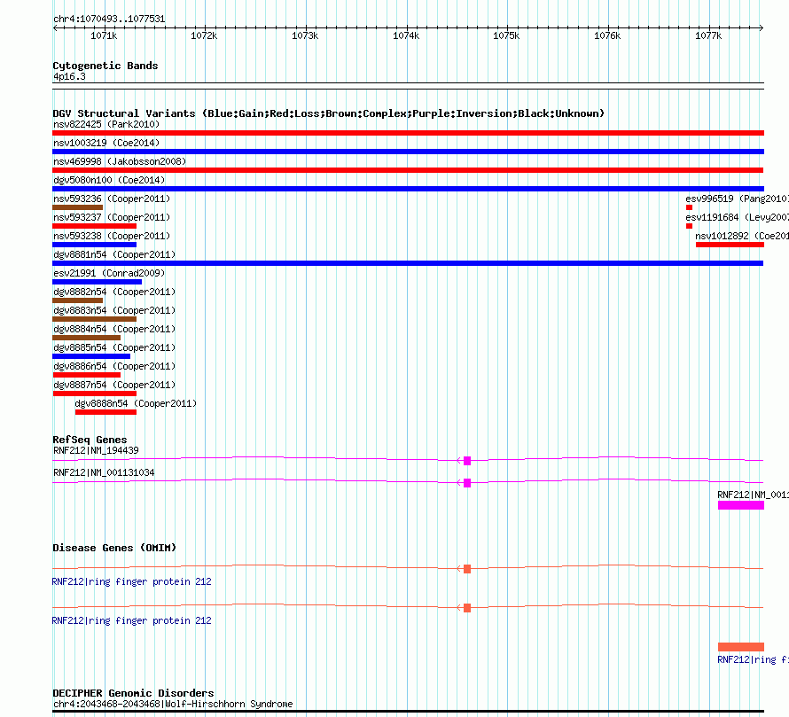The width and height of the screenshot is (789, 717).
Task: Click the ruler's left arrow end
Action: (55, 27)
